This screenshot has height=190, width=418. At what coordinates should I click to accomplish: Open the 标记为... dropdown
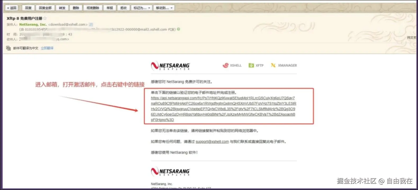pyautogui.click(x=142, y=8)
